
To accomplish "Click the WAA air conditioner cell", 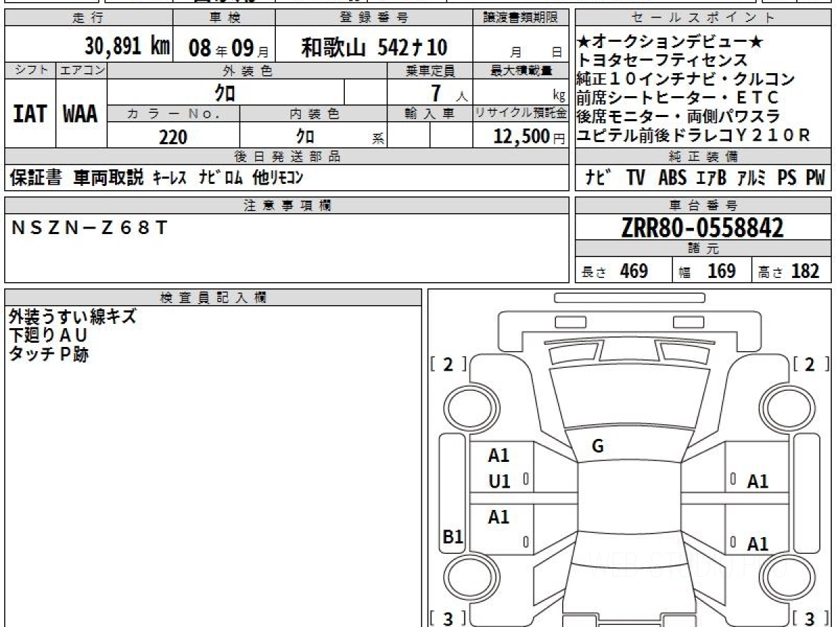I will [81, 114].
